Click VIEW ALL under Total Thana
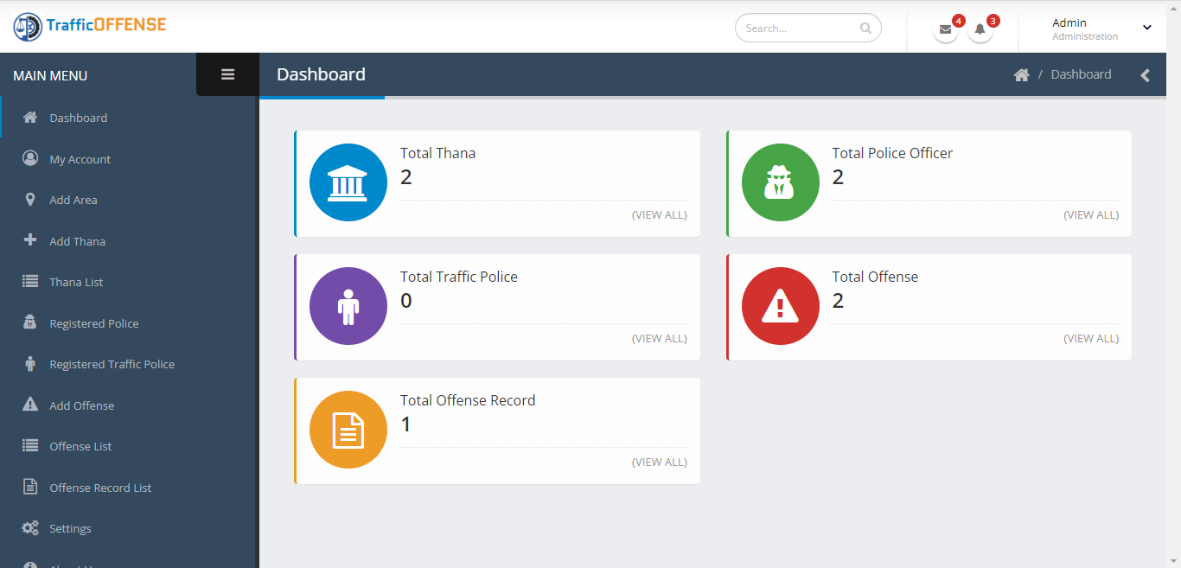 [x=660, y=214]
